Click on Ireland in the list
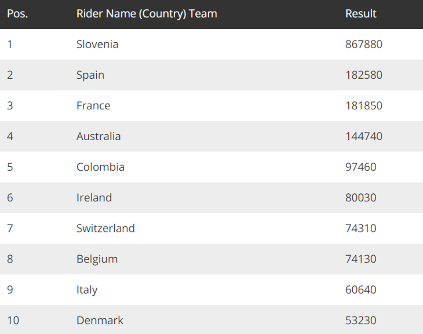The width and height of the screenshot is (423, 334). point(94,197)
